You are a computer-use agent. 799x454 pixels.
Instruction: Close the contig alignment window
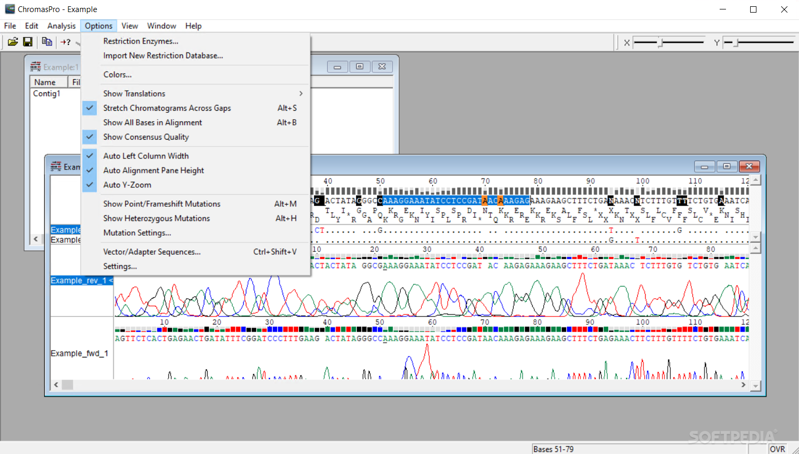(749, 166)
